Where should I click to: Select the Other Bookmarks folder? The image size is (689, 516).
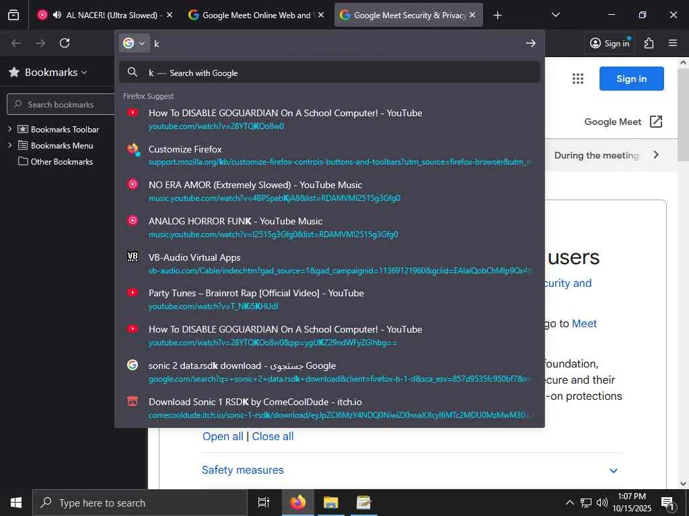tap(56, 161)
